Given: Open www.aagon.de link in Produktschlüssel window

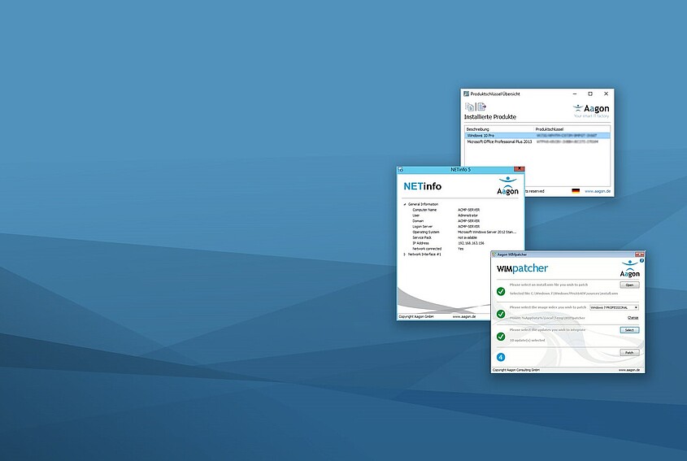Looking at the screenshot, I should [598, 191].
